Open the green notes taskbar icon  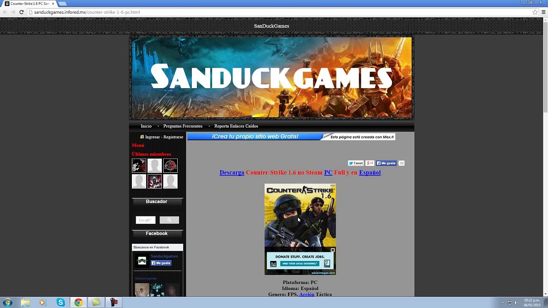click(96, 302)
